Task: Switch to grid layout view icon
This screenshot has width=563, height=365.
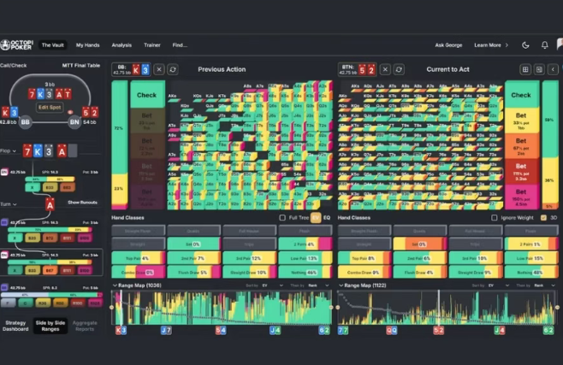Action: 525,69
